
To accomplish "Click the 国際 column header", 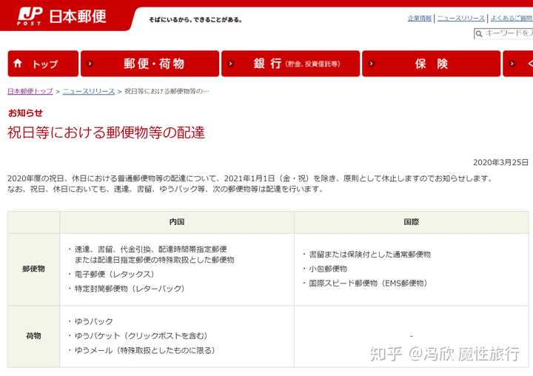I will point(412,222).
